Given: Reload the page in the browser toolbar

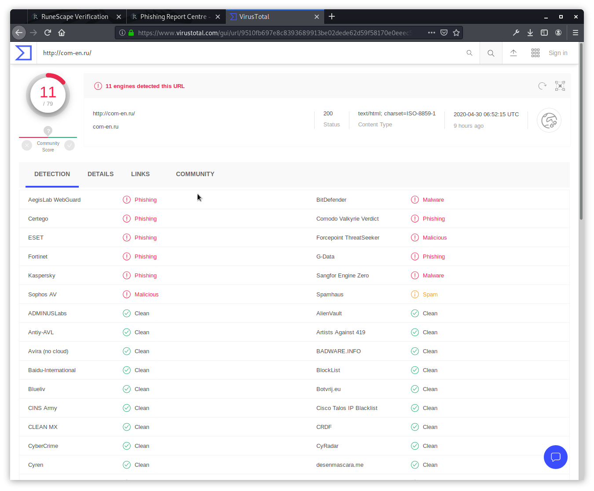Looking at the screenshot, I should tap(48, 33).
